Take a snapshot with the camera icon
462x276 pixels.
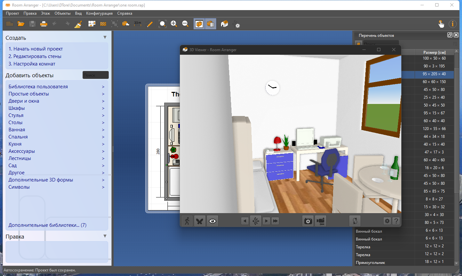pyautogui.click(x=308, y=221)
